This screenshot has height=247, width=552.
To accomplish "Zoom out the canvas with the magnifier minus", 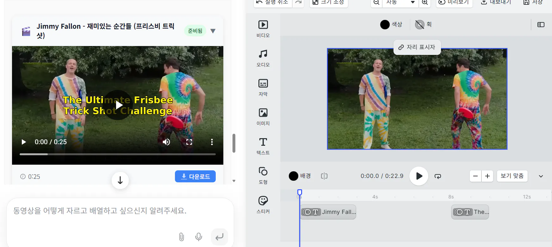I will (x=376, y=3).
